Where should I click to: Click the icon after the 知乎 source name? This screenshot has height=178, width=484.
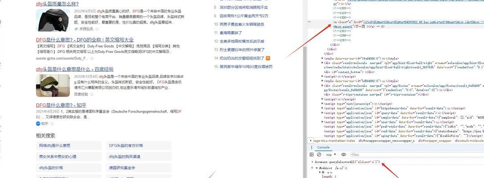[52, 124]
